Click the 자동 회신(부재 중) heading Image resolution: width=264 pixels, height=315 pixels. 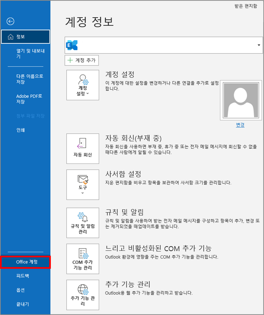click(133, 138)
